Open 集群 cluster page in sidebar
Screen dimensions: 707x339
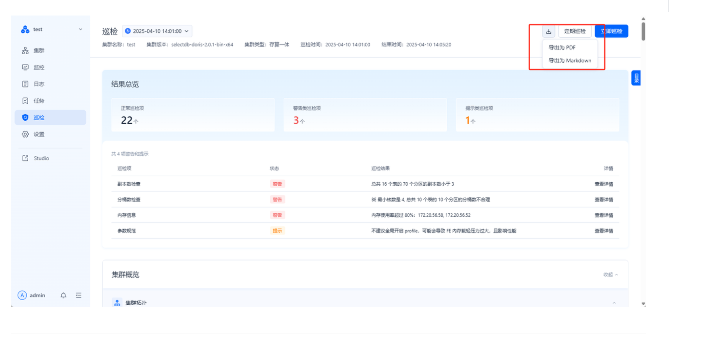tap(39, 51)
